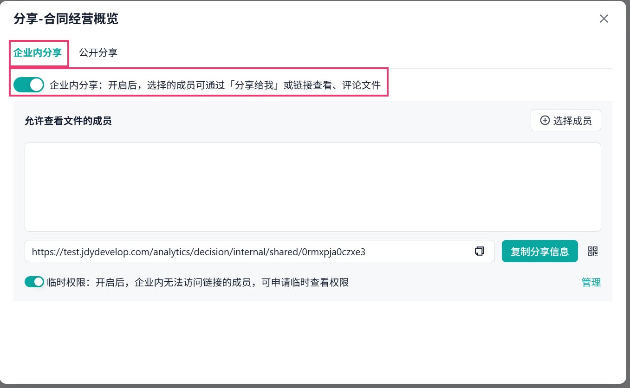Open the 管理 link for temporary permissions
Viewport: 630px width, 388px height.
click(x=591, y=282)
